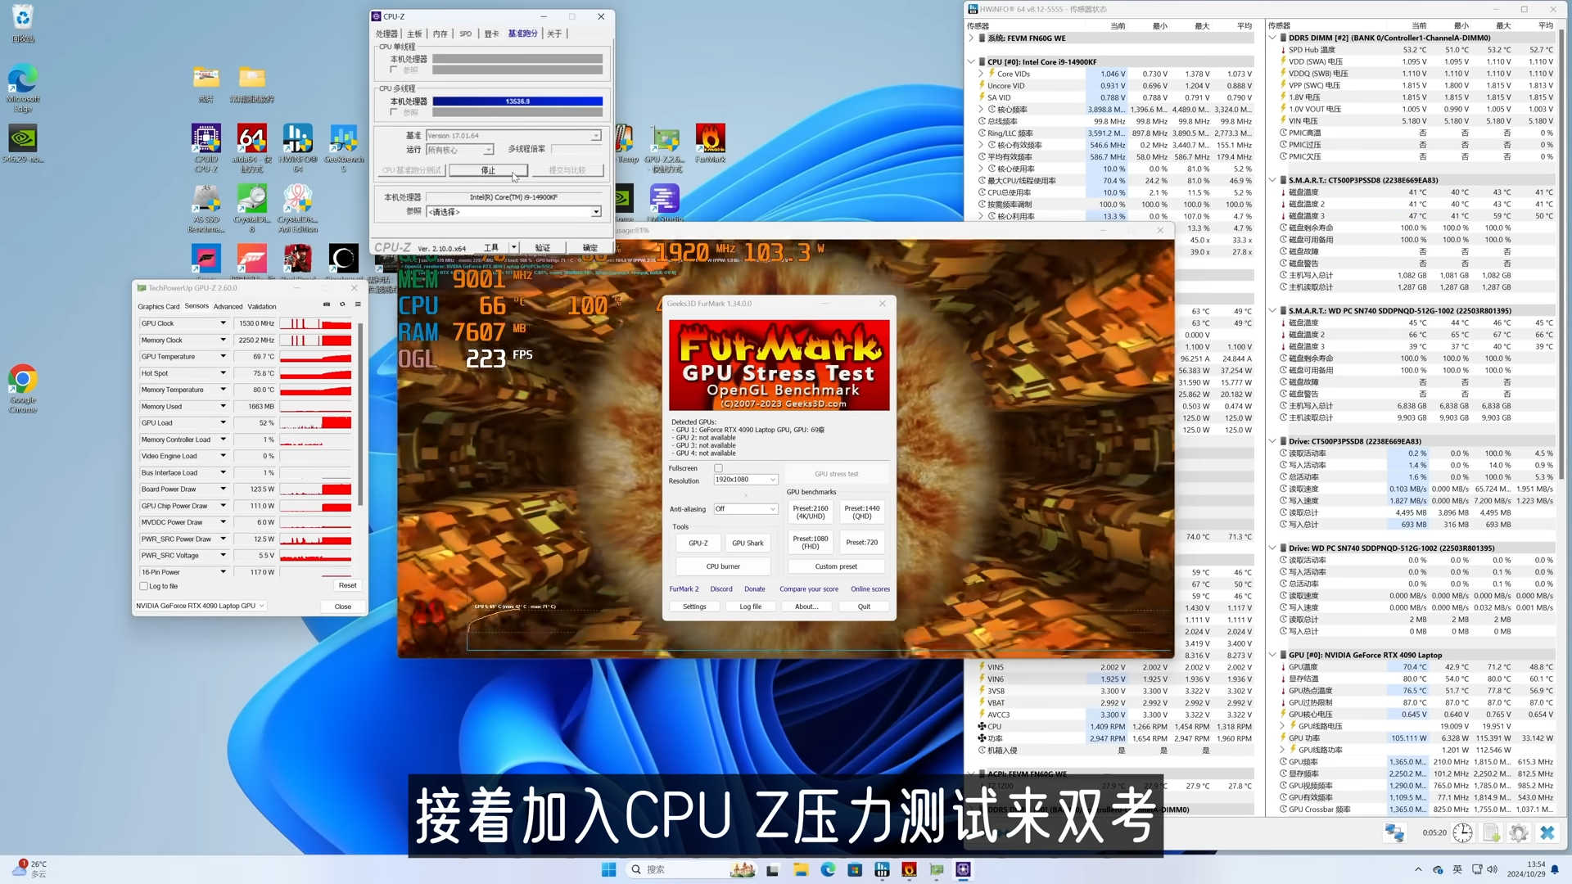The image size is (1572, 884).
Task: Switch to Advanced tab in GPU-Z
Action: pyautogui.click(x=228, y=307)
